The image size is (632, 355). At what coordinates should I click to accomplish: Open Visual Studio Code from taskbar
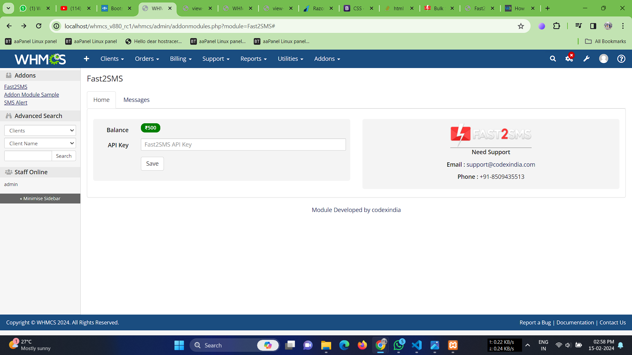417,345
